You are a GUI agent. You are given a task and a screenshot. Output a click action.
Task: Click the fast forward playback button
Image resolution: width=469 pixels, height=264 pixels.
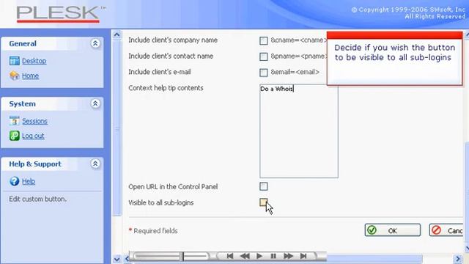click(x=288, y=256)
